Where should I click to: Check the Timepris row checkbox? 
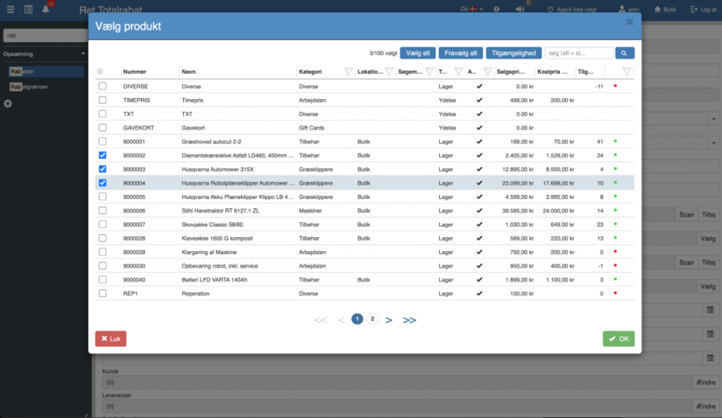[x=102, y=100]
